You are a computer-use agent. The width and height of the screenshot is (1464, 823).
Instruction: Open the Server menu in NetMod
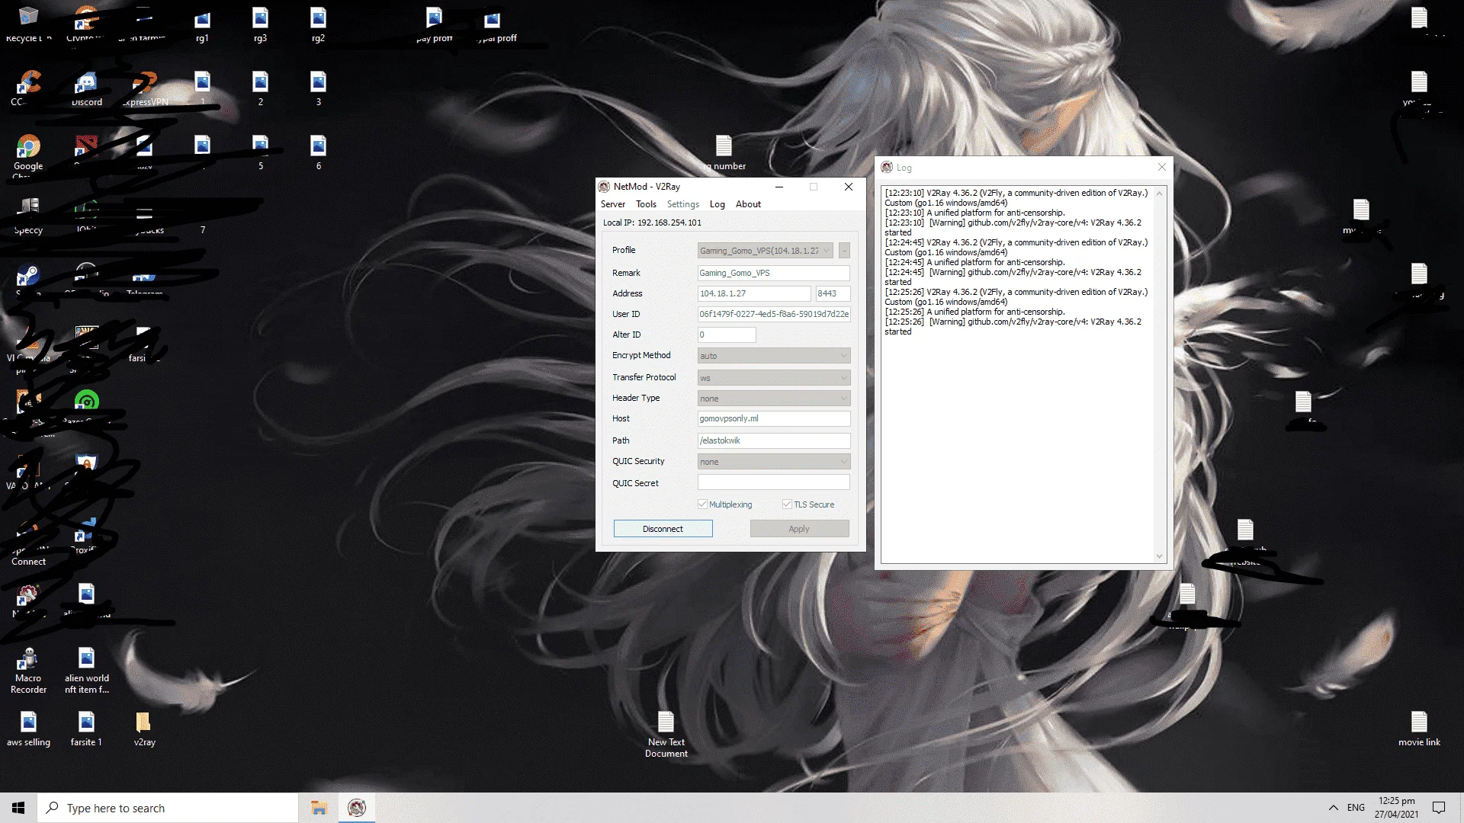(x=612, y=204)
